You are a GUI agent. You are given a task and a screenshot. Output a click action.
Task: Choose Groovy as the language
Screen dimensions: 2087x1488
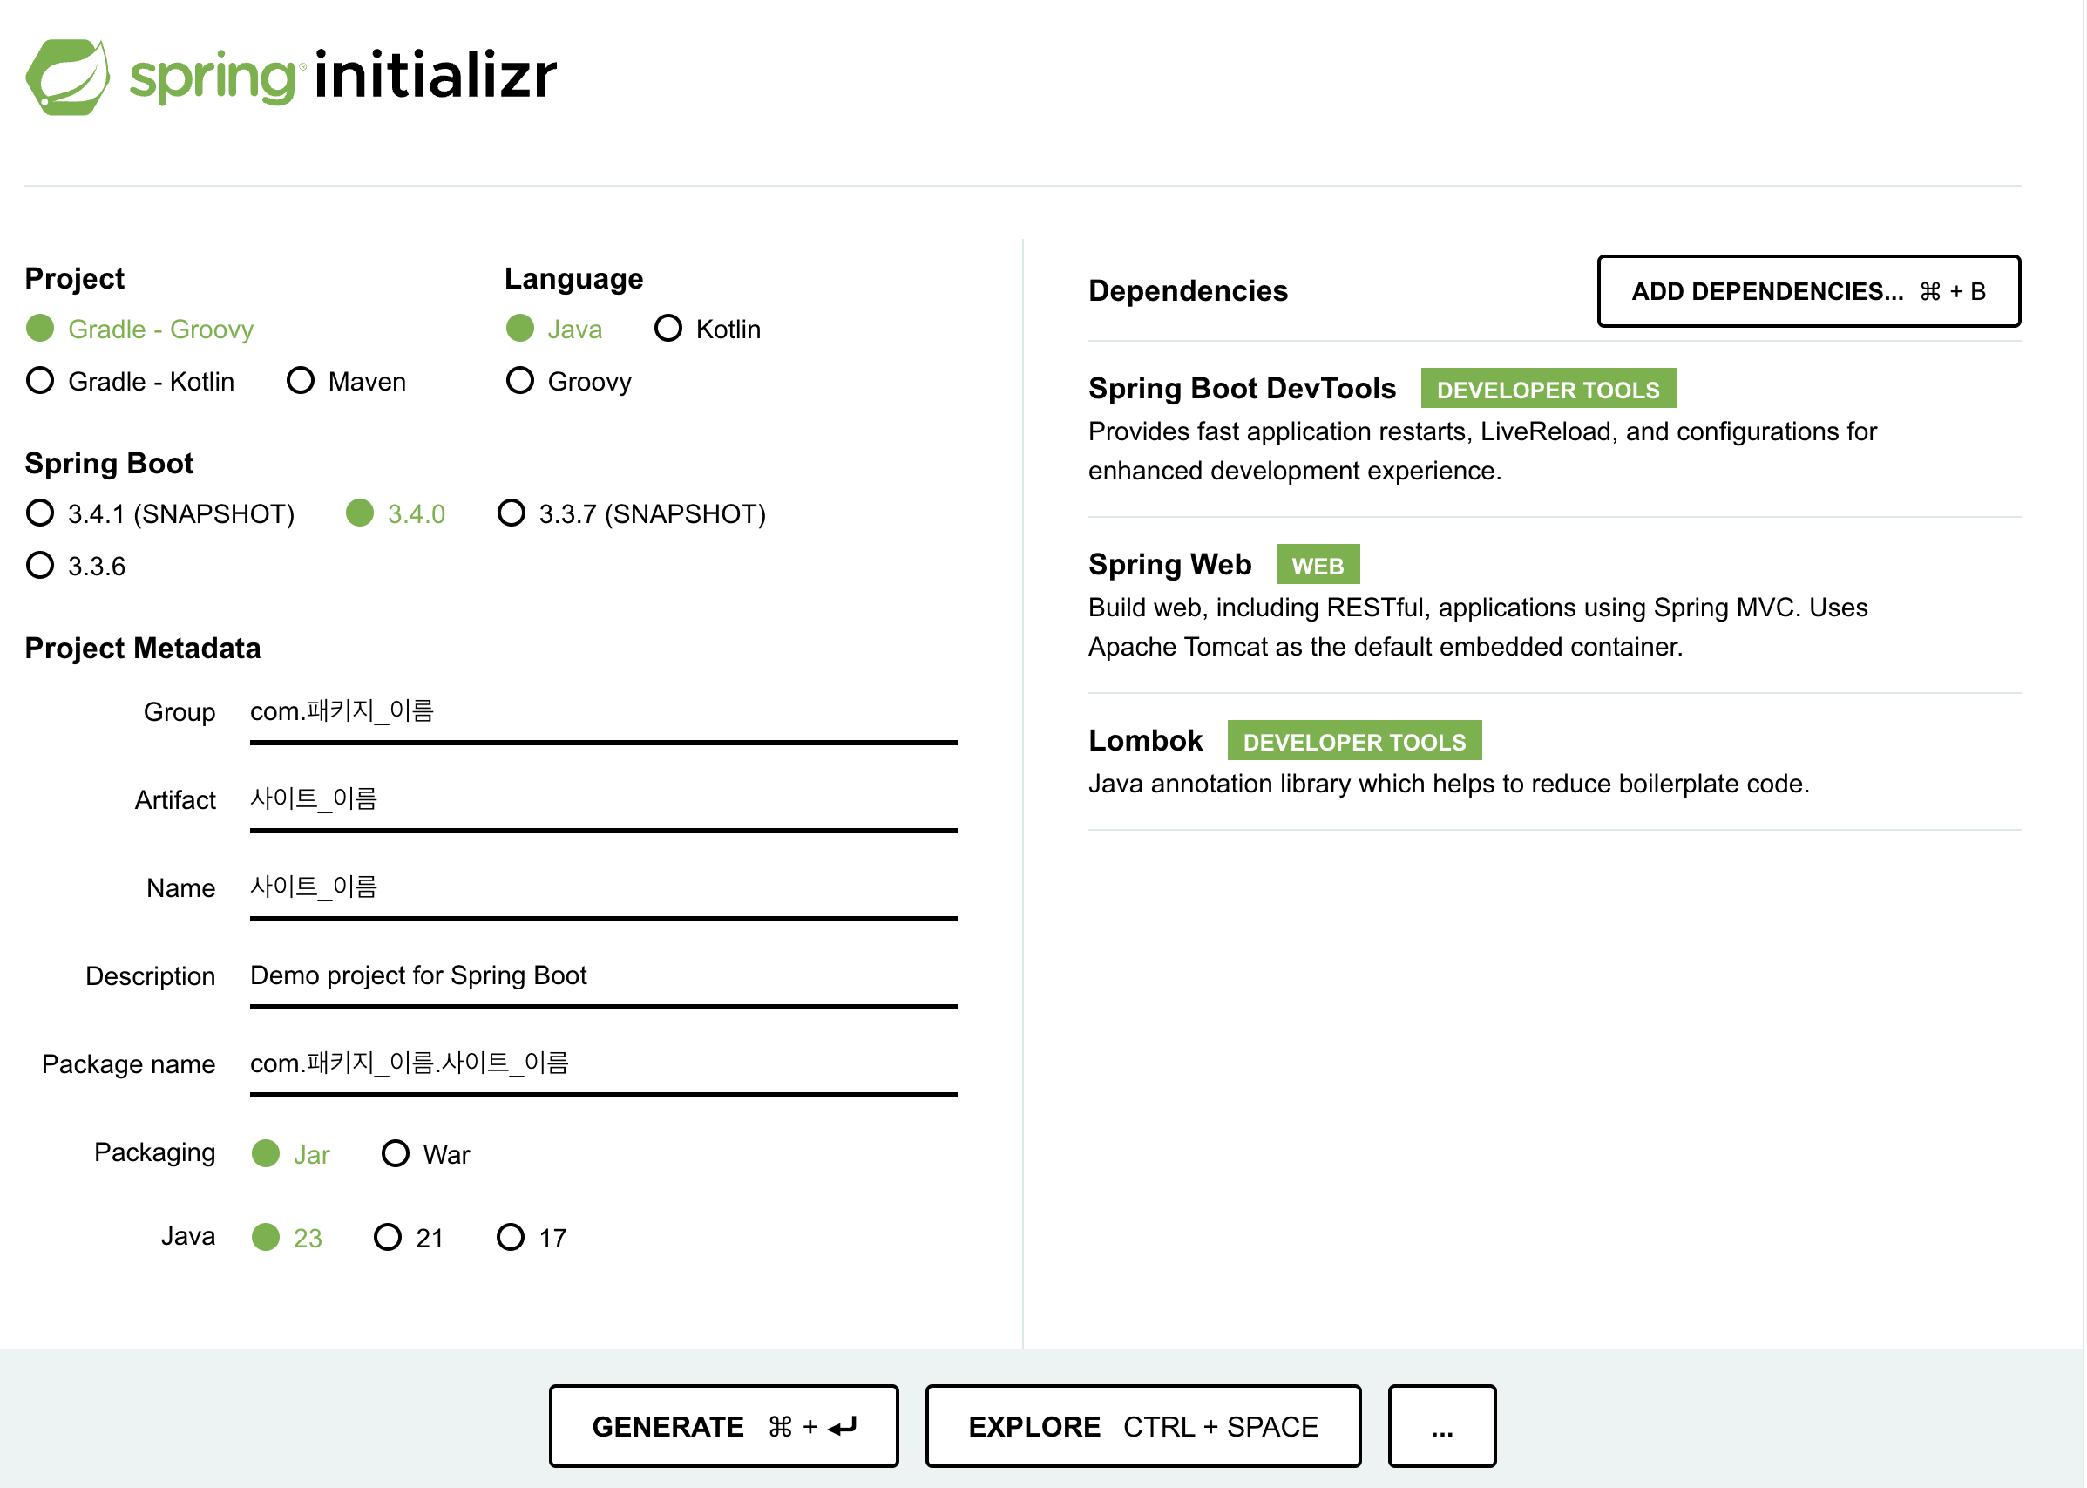[x=520, y=381]
